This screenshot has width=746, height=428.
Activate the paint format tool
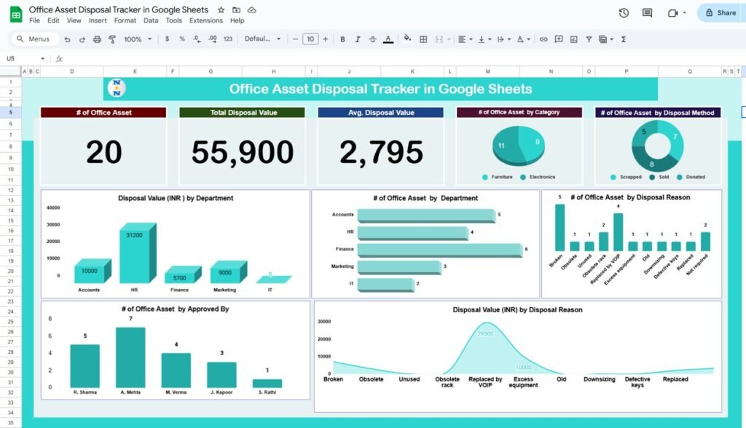pos(112,39)
